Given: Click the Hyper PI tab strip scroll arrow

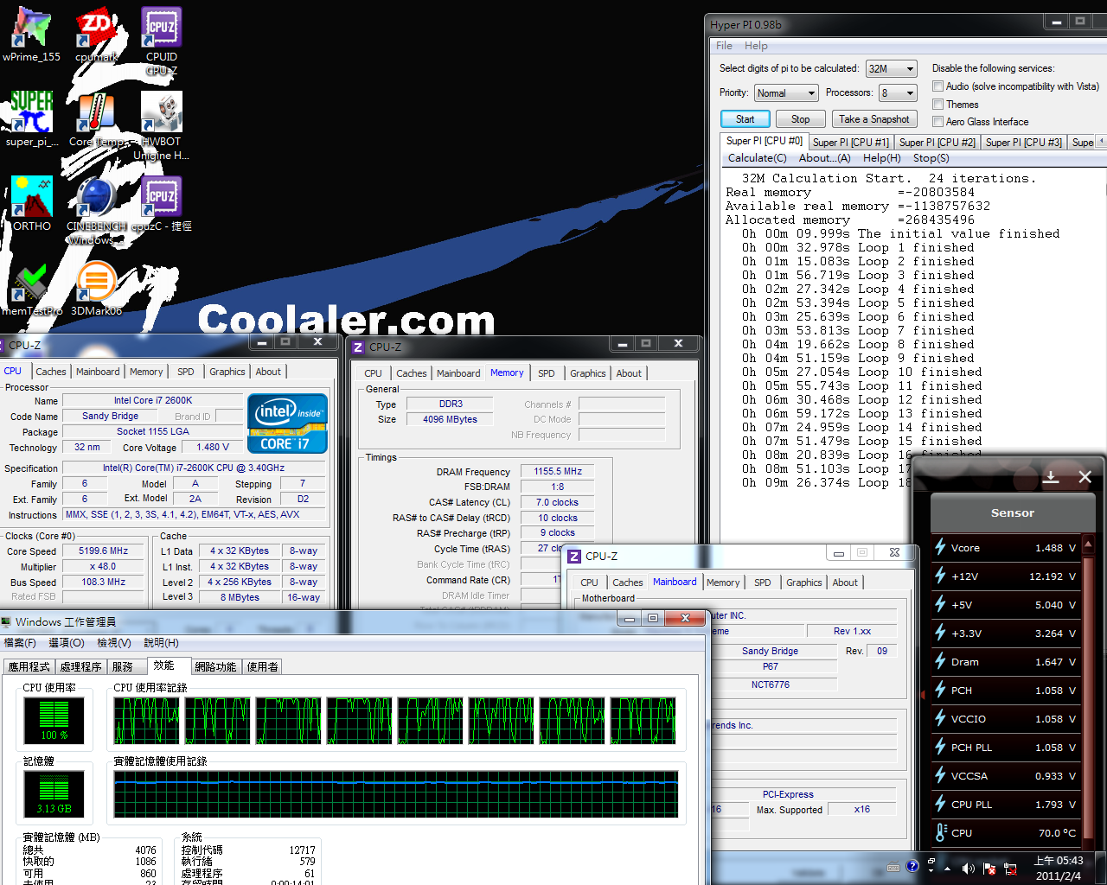Looking at the screenshot, I should coord(1103,142).
